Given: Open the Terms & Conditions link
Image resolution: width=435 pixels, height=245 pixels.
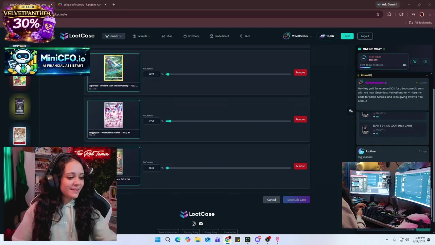Looking at the screenshot, I should [168, 232].
